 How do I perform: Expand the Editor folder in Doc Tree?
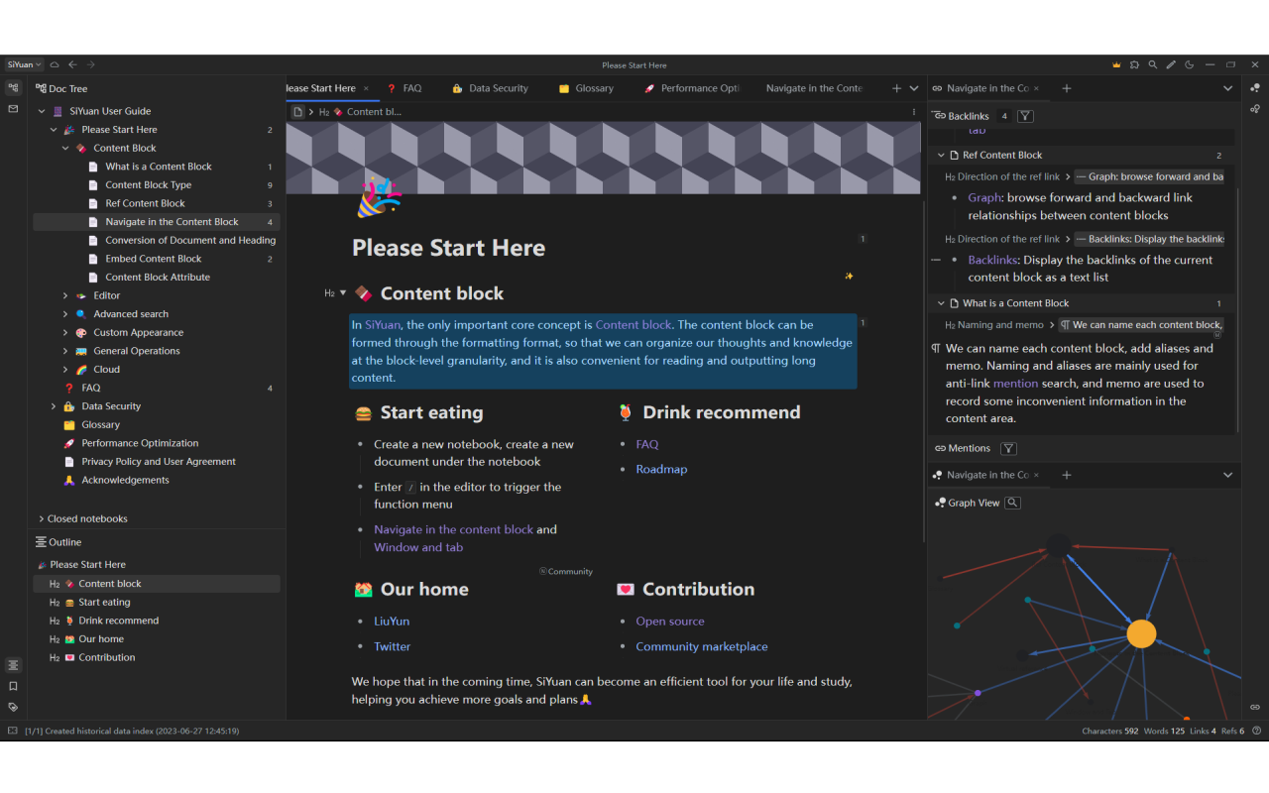click(x=65, y=295)
